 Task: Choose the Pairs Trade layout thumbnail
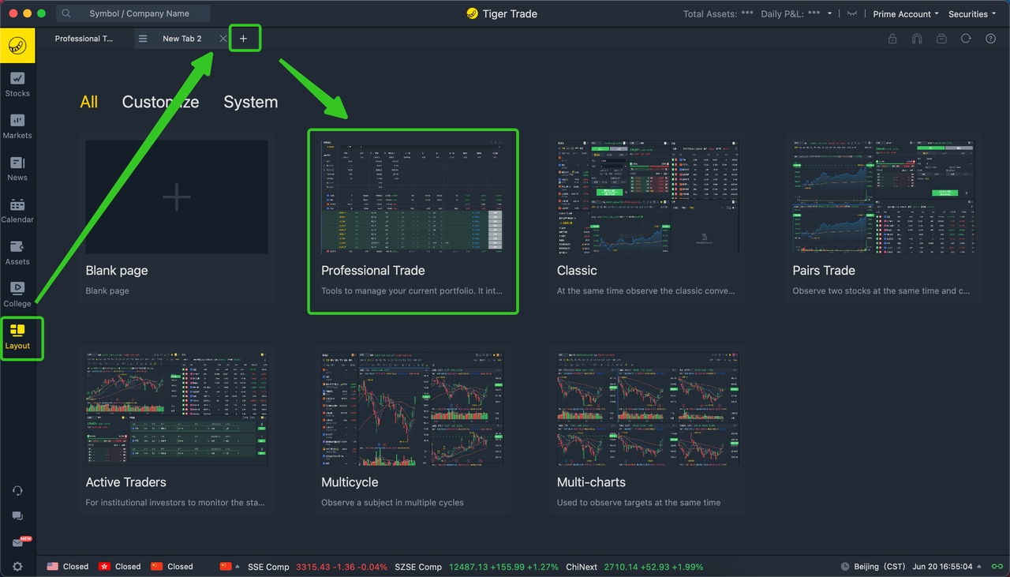pos(884,197)
